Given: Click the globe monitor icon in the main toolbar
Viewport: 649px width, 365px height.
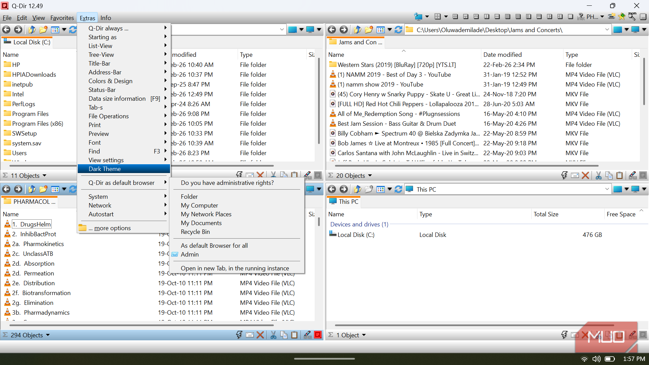Looking at the screenshot, I should (x=418, y=17).
